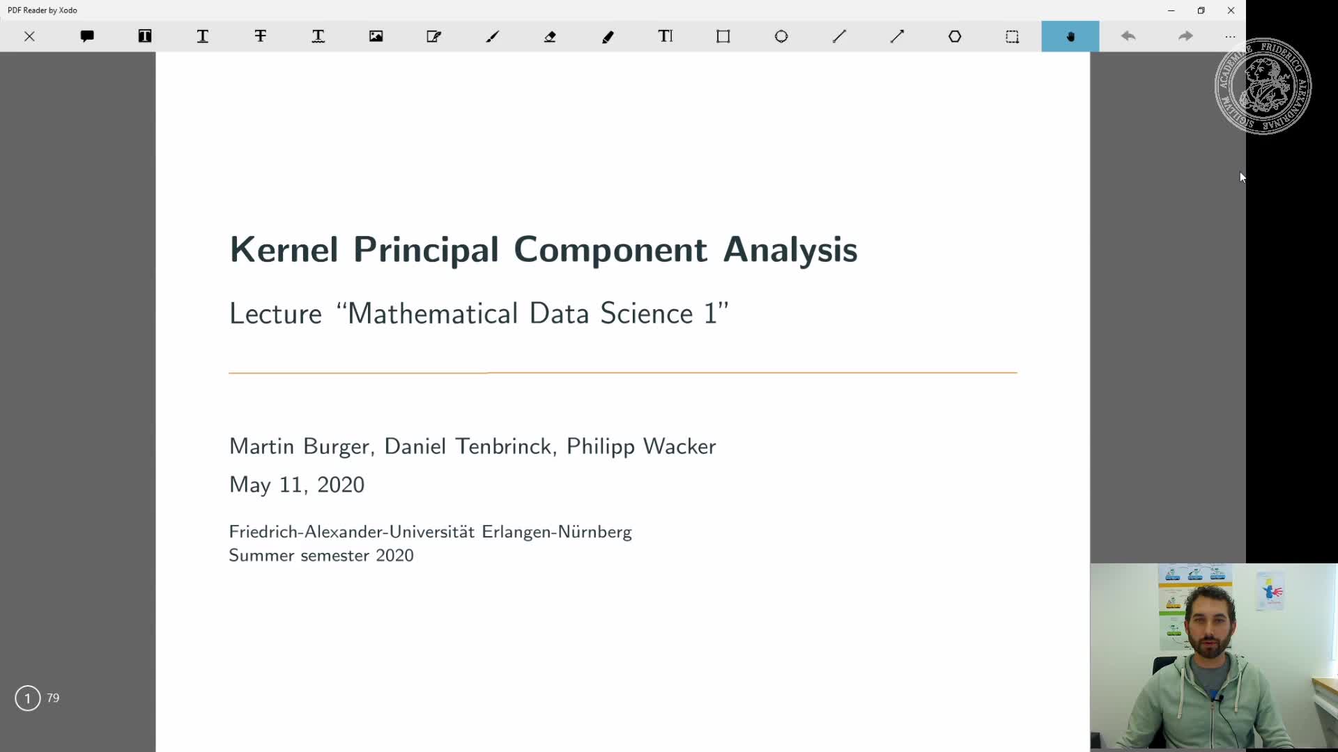Undo the last annotation

[1128, 36]
